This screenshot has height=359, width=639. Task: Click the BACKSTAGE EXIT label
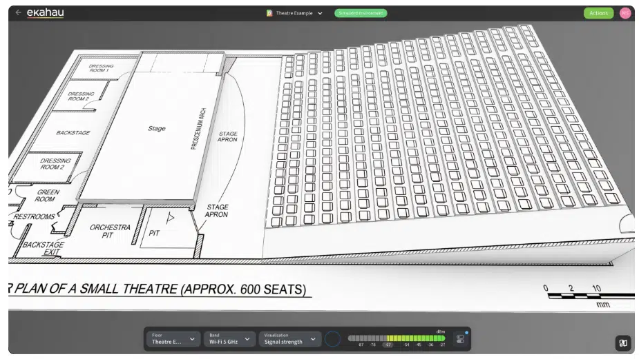pyautogui.click(x=44, y=248)
